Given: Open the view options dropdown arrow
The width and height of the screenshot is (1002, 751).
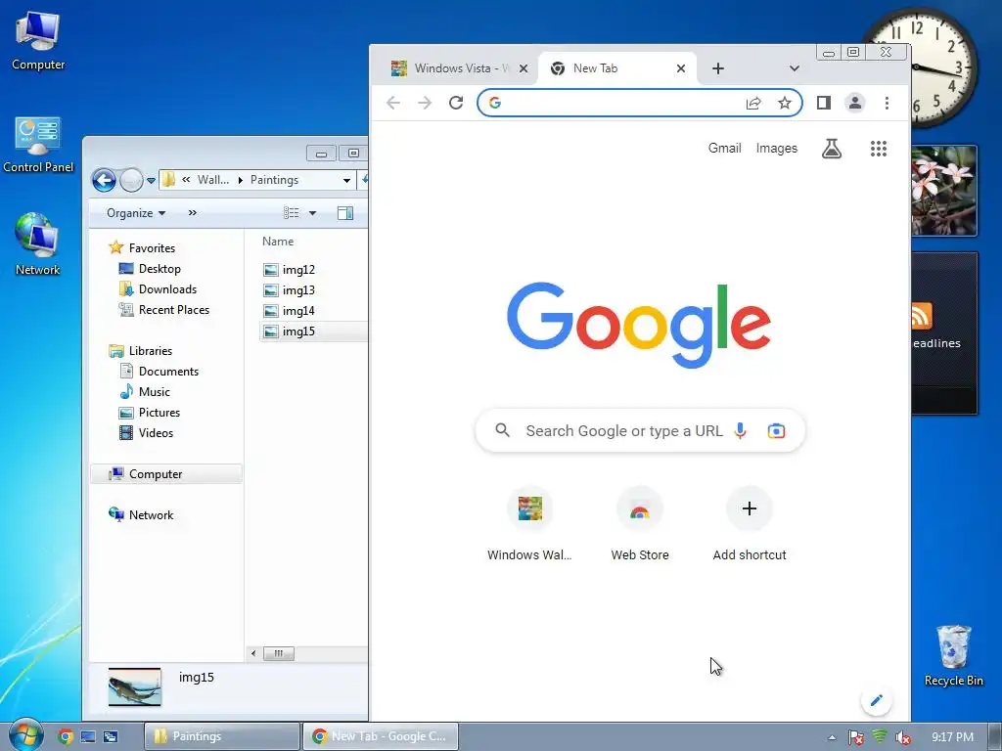Looking at the screenshot, I should (x=312, y=213).
